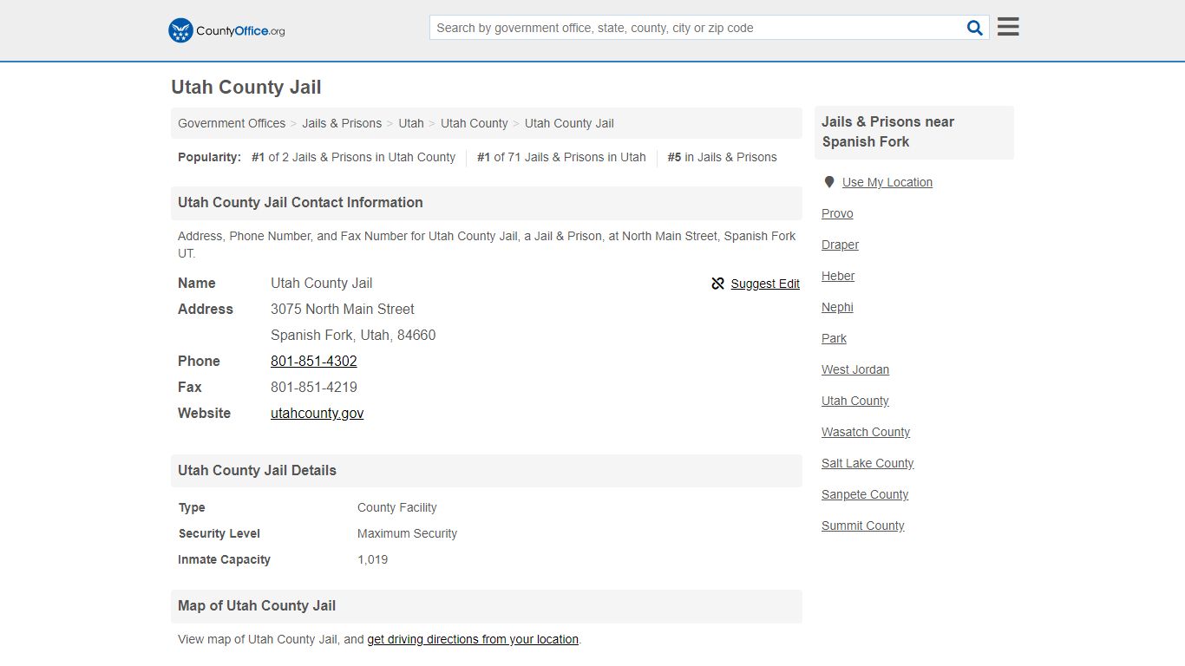1185x666 pixels.
Task: Click the Suggest Edit broken-link icon
Action: (x=717, y=284)
